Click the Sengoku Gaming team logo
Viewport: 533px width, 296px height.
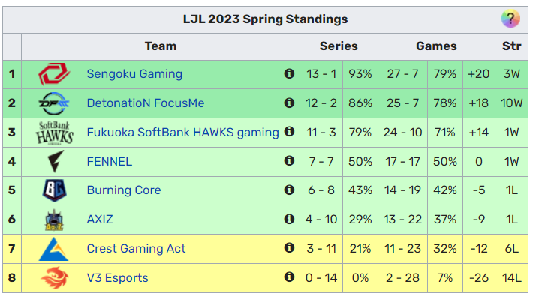tap(54, 74)
